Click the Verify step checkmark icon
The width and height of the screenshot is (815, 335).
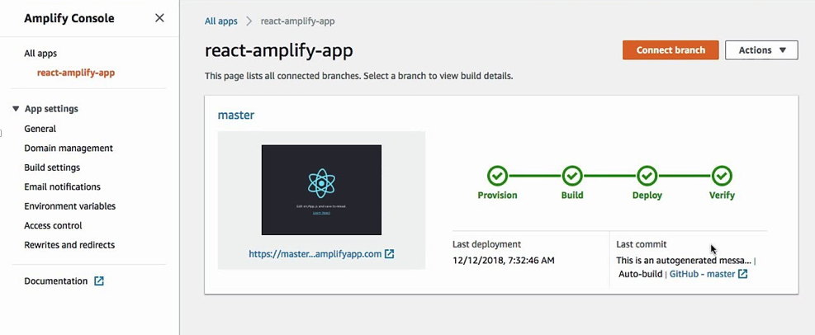pos(722,176)
